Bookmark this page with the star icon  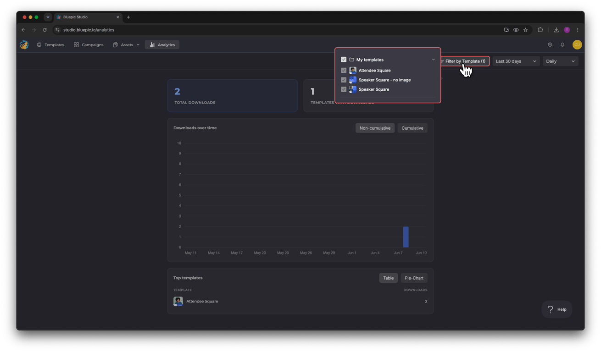pyautogui.click(x=526, y=30)
